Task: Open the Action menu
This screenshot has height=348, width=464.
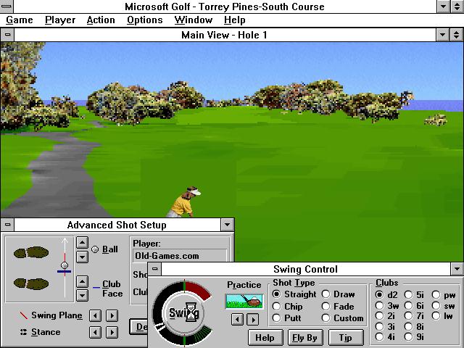Action: [x=101, y=20]
